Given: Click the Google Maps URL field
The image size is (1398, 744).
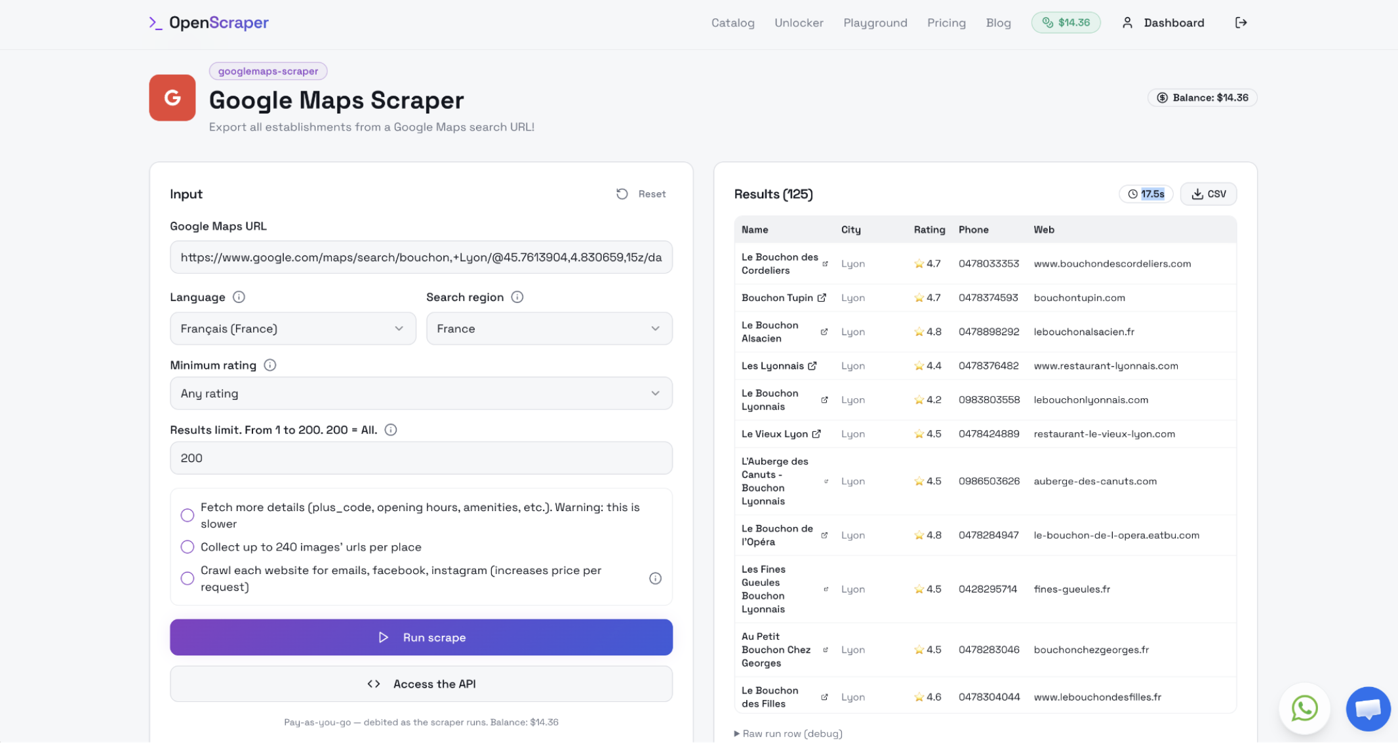Looking at the screenshot, I should pos(421,258).
